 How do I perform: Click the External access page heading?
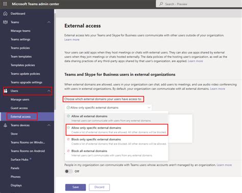pyautogui.click(x=83, y=26)
